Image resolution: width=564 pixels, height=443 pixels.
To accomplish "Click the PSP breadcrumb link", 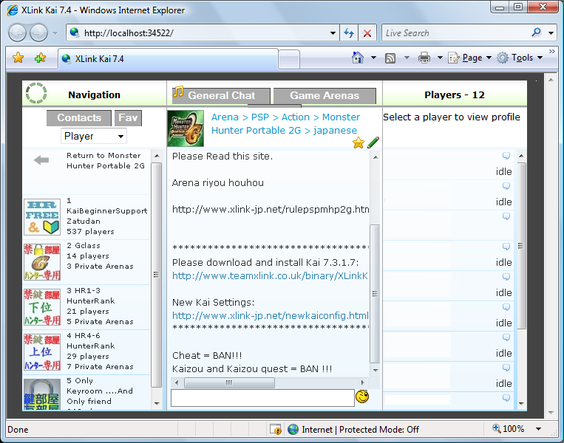I will tap(260, 117).
